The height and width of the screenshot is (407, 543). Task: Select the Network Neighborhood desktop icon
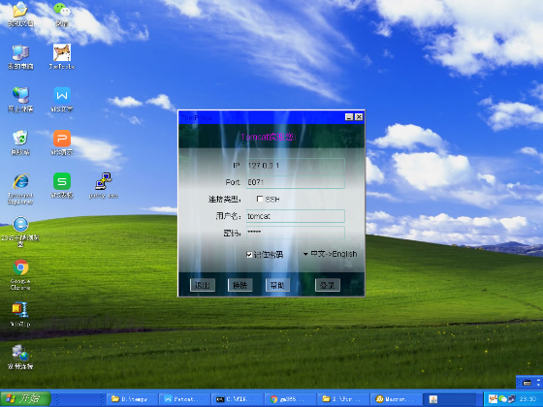click(x=20, y=100)
